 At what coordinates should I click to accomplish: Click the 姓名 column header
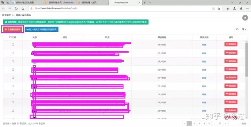click(x=65, y=37)
